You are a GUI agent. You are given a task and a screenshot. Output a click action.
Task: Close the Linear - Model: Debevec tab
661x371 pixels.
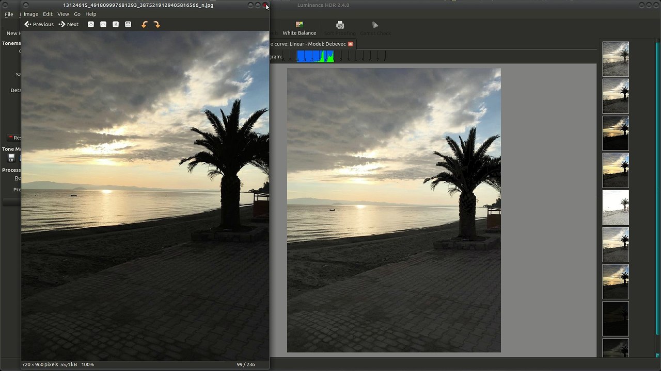point(350,44)
